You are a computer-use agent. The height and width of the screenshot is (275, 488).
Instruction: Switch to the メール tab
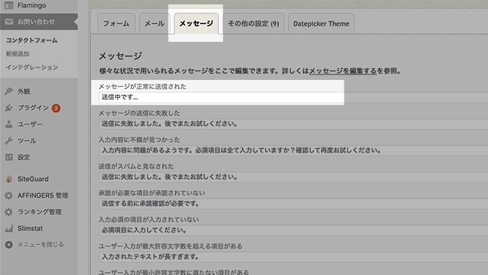click(154, 24)
